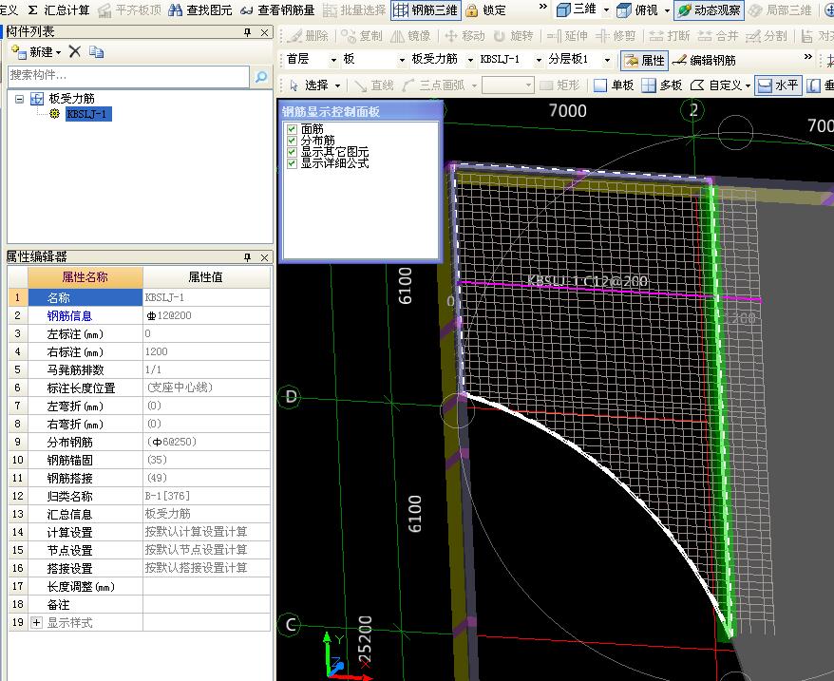This screenshot has width=834, height=681.
Task: Expand the top toolbar overflow chevron
Action: [542, 7]
